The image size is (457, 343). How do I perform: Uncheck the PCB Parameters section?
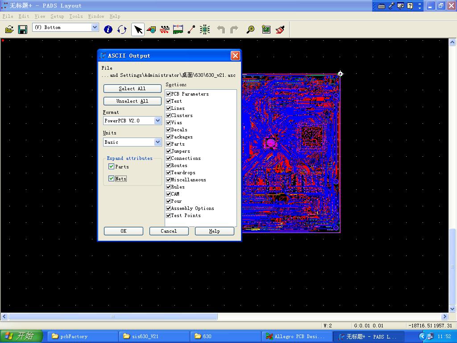(x=169, y=94)
